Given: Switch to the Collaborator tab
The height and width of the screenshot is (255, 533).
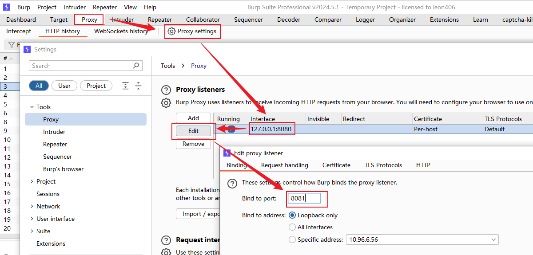Looking at the screenshot, I should [203, 20].
